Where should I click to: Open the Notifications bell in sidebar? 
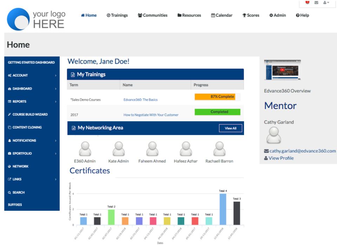pos(22,140)
